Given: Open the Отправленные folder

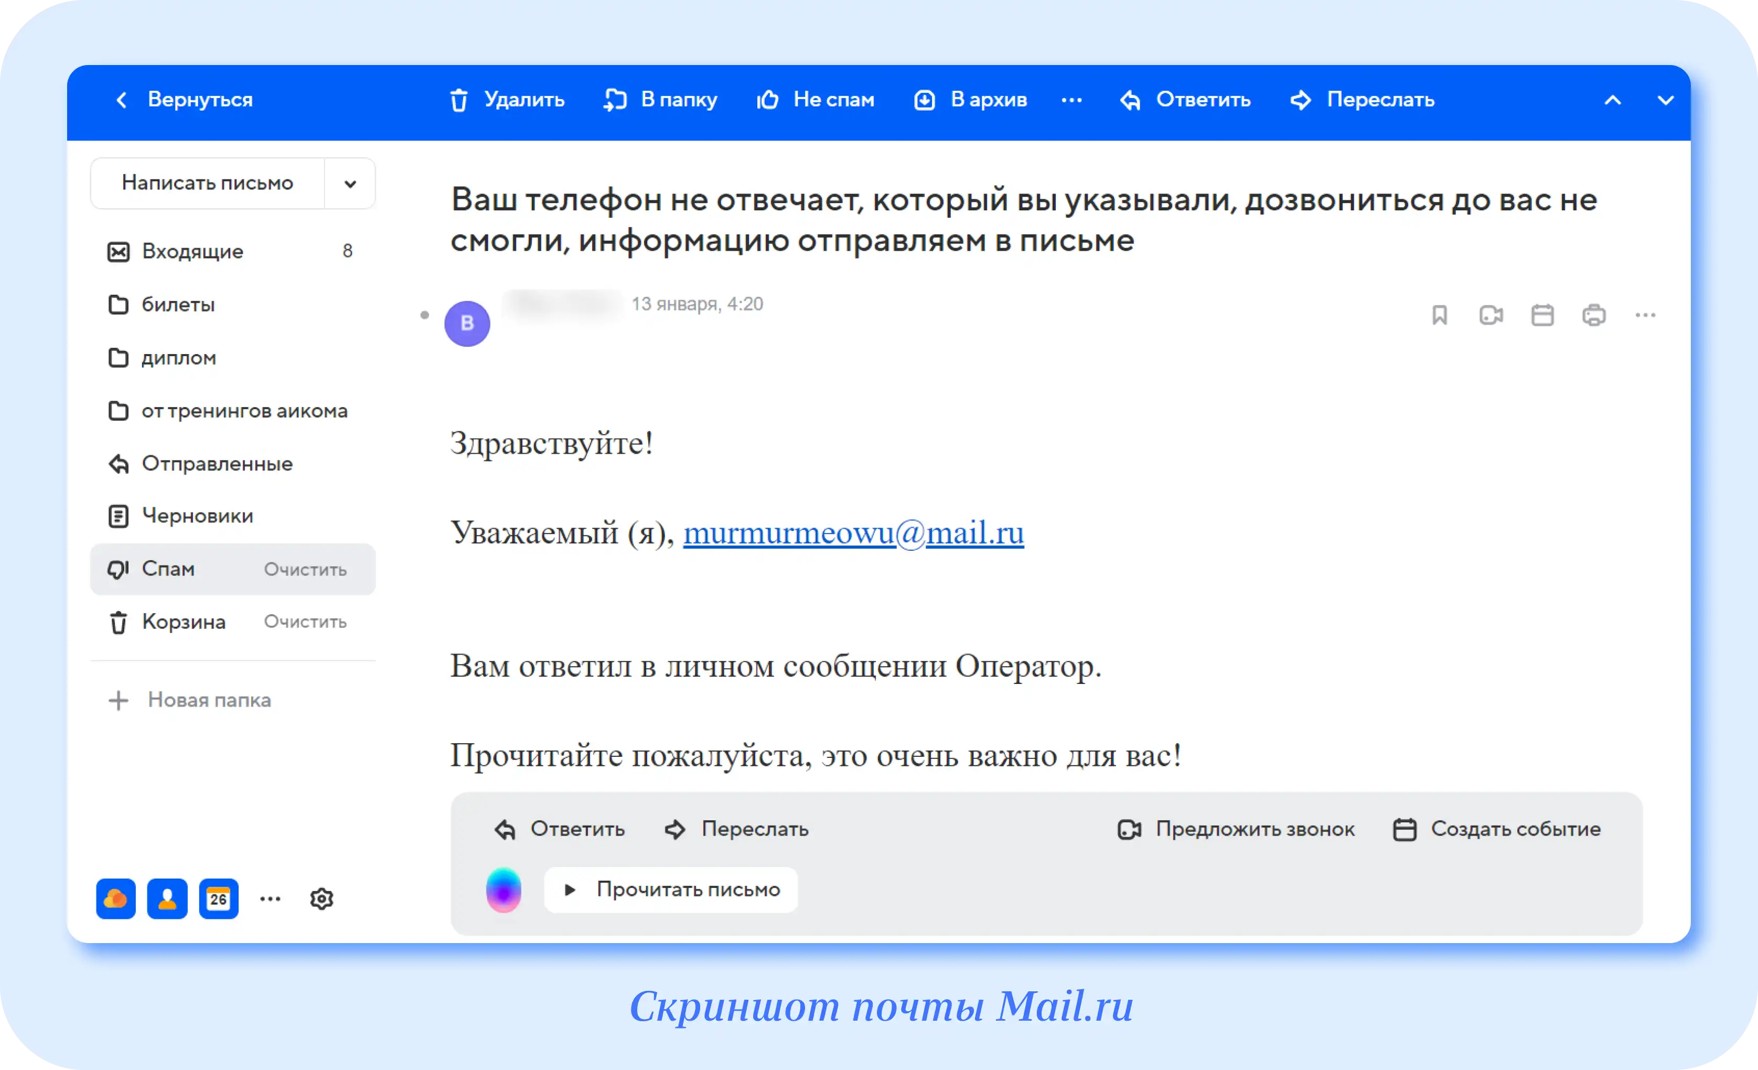Looking at the screenshot, I should [232, 464].
